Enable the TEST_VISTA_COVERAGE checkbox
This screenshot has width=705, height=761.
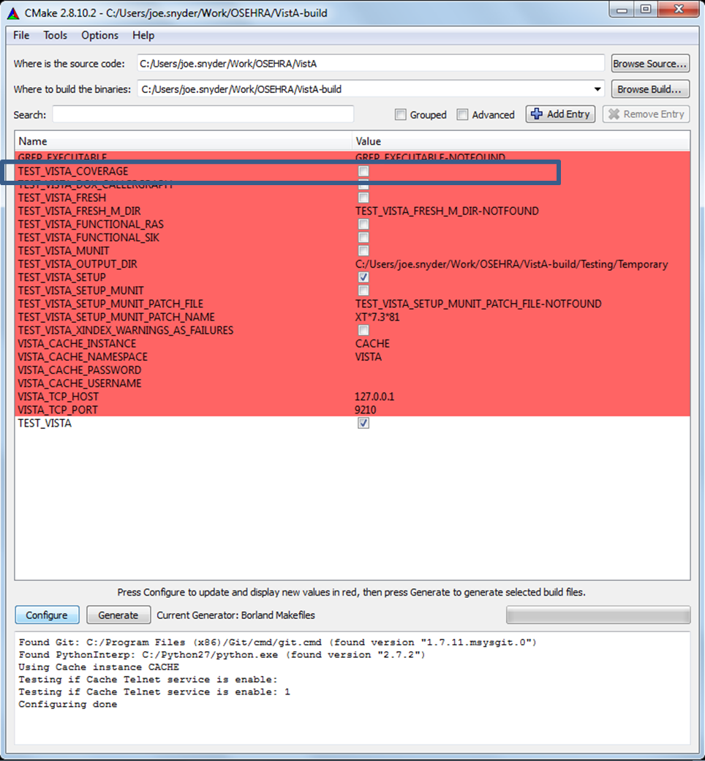click(x=363, y=171)
